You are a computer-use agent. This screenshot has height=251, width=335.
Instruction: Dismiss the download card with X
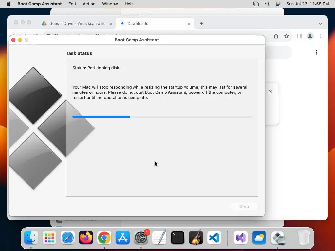coord(270,91)
